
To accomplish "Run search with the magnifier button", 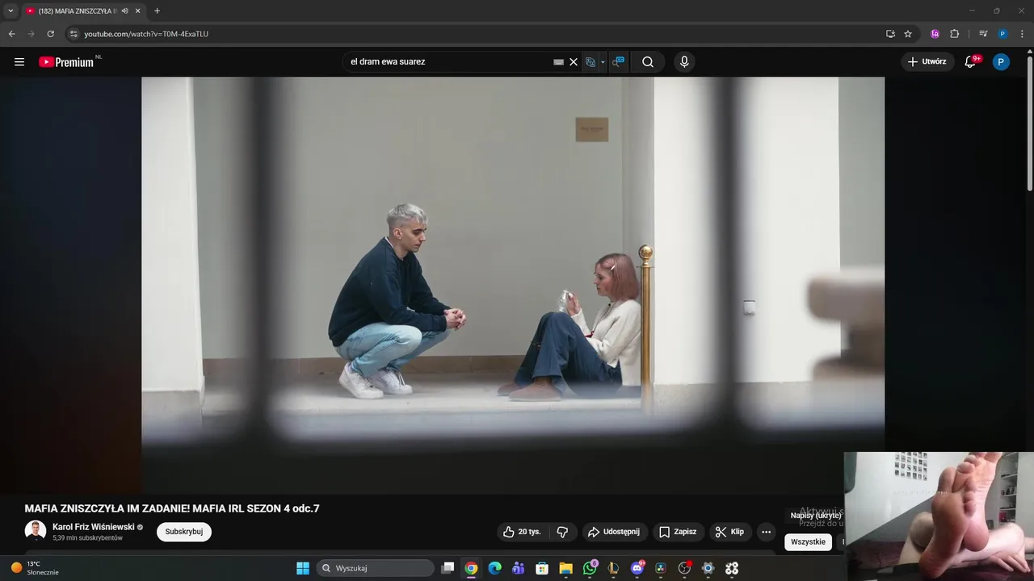I will [x=648, y=62].
